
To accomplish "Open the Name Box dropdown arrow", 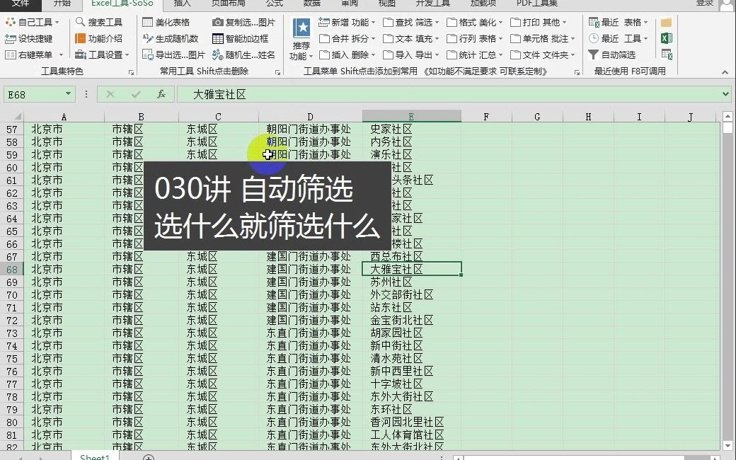I will (67, 93).
